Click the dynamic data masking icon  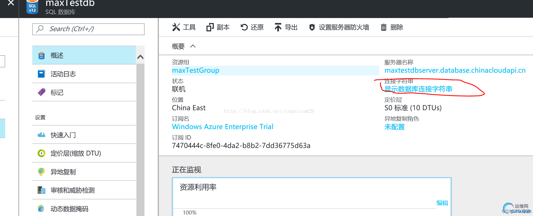tap(42, 208)
